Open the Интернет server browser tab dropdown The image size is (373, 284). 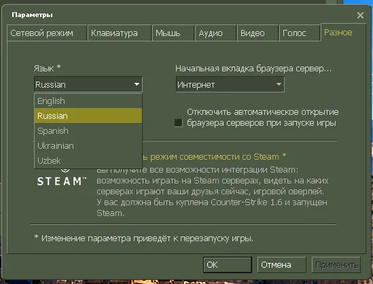tap(230, 84)
